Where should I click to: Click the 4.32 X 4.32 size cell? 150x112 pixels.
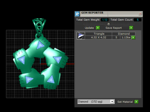(98, 37)
